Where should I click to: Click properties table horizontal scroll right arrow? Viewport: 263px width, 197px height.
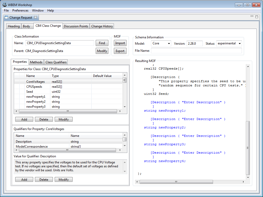click(x=120, y=111)
